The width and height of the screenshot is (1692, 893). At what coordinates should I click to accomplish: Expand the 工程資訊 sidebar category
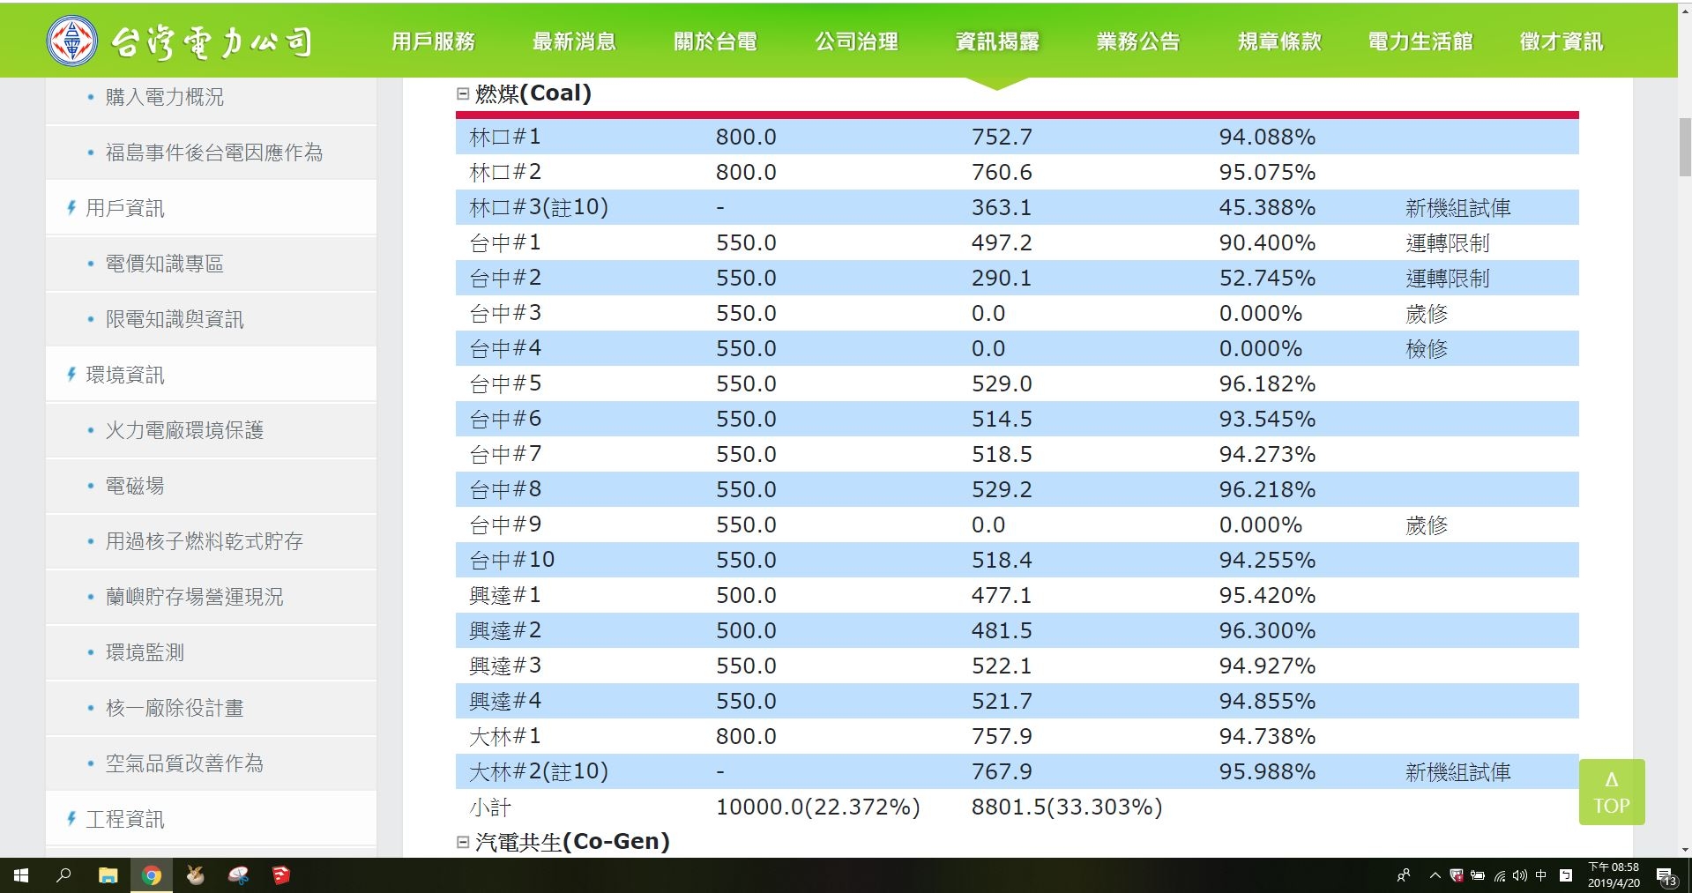[x=124, y=819]
